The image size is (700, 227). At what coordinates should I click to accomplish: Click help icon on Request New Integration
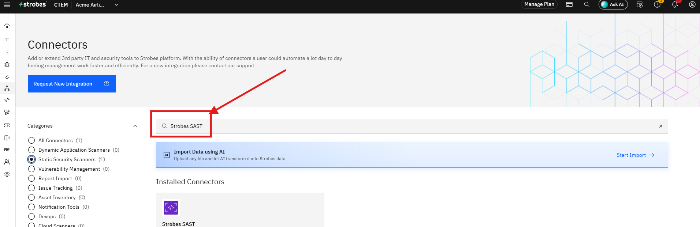[107, 84]
